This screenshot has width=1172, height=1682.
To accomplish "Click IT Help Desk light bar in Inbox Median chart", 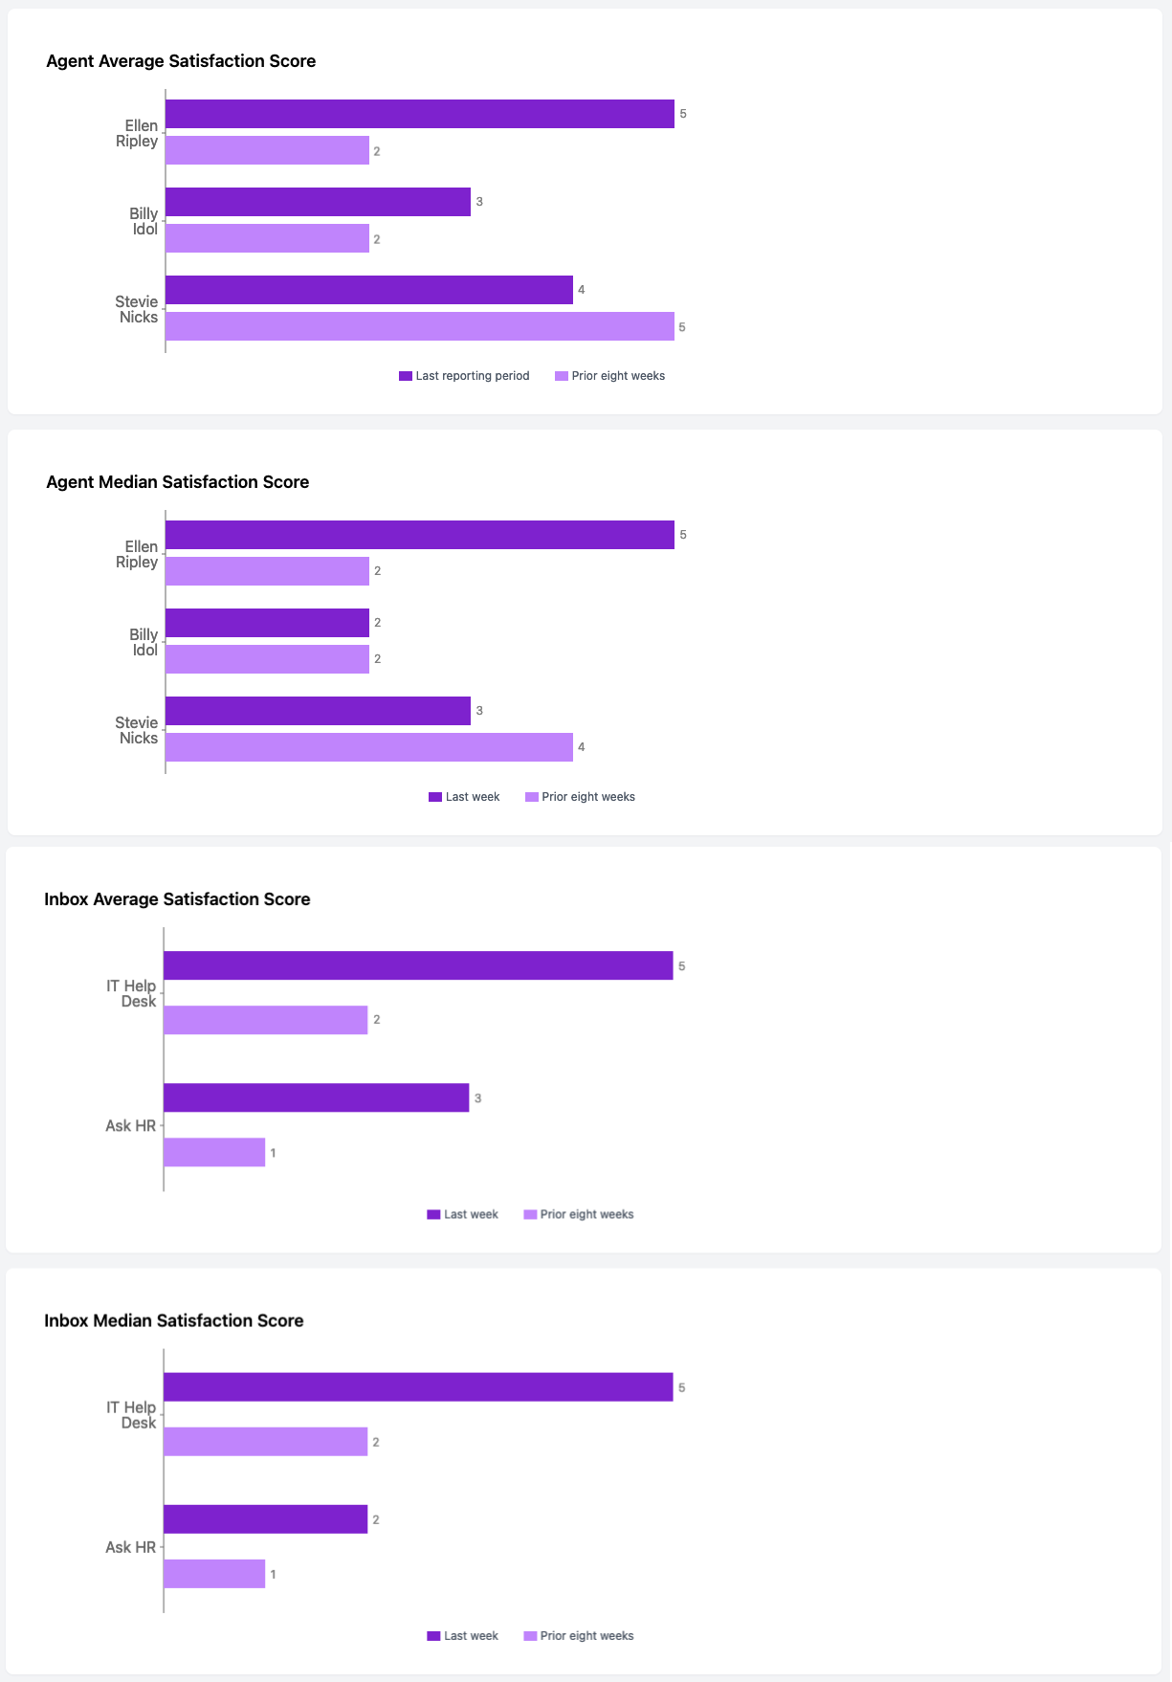I will click(x=265, y=1442).
